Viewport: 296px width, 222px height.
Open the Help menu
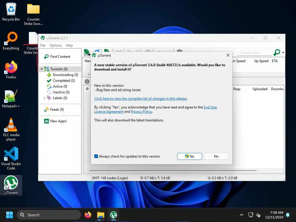pyautogui.click(x=69, y=45)
